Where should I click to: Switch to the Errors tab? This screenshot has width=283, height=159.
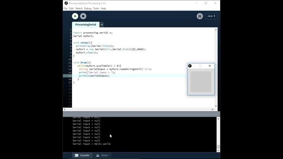(x=102, y=155)
